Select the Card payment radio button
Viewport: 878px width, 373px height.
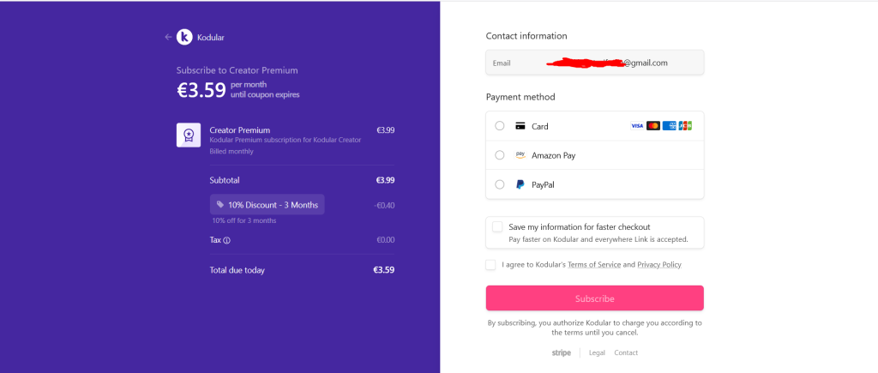pyautogui.click(x=500, y=126)
